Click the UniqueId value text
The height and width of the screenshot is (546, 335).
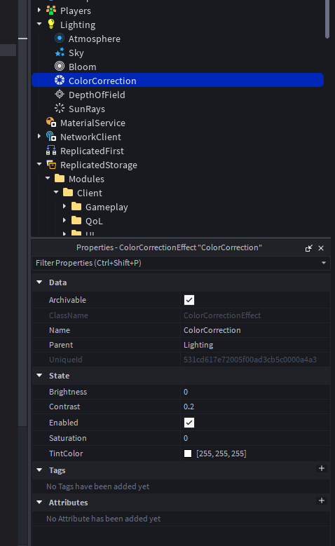pos(250,360)
